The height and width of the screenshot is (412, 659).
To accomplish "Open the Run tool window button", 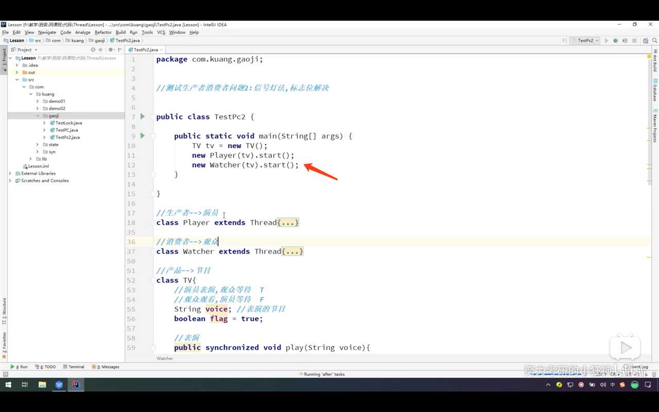I will [19, 367].
